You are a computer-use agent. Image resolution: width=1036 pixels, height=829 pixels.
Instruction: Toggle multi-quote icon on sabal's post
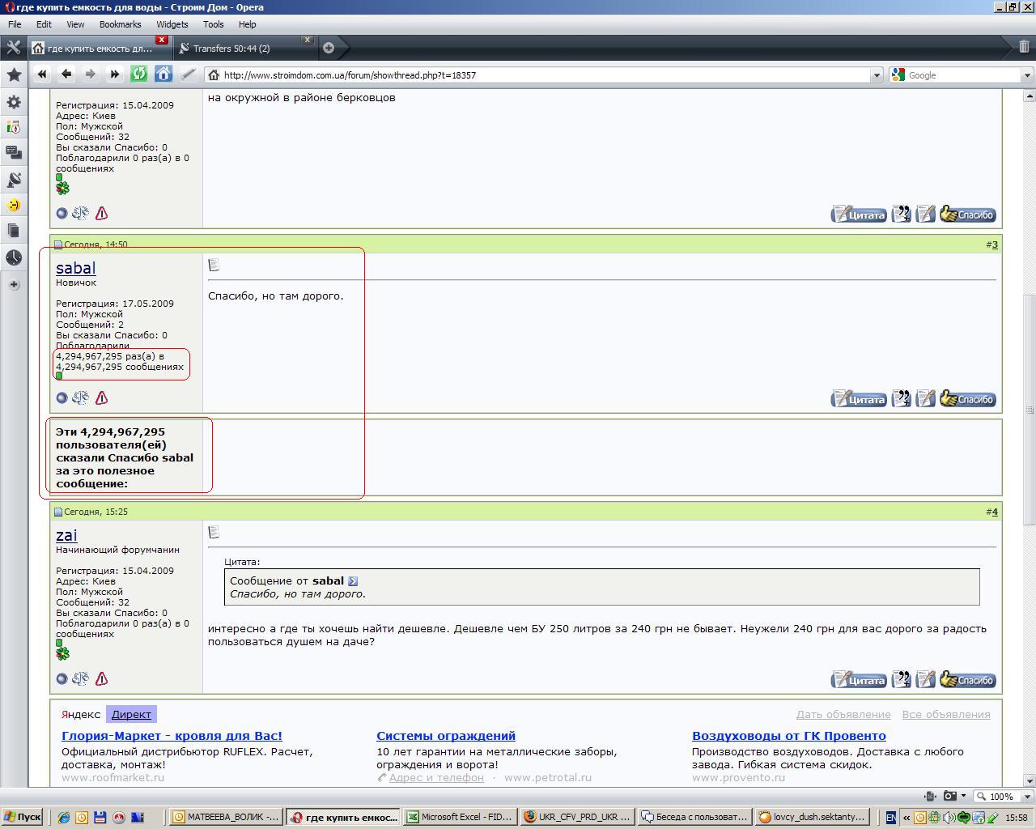point(901,399)
